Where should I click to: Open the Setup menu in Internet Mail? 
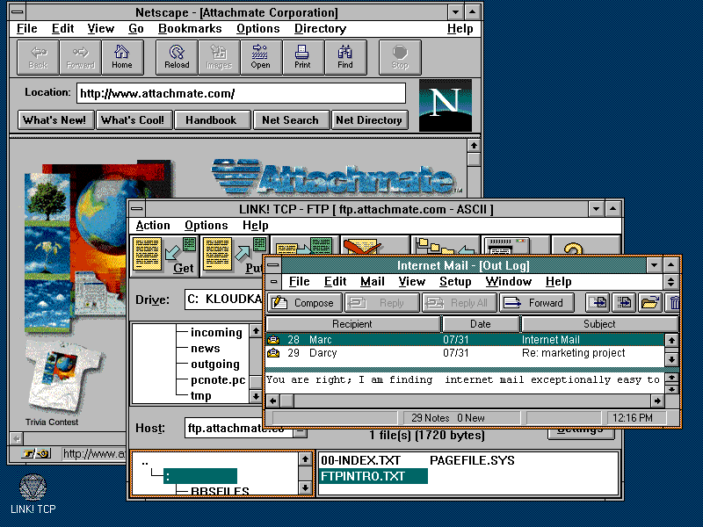pyautogui.click(x=455, y=281)
